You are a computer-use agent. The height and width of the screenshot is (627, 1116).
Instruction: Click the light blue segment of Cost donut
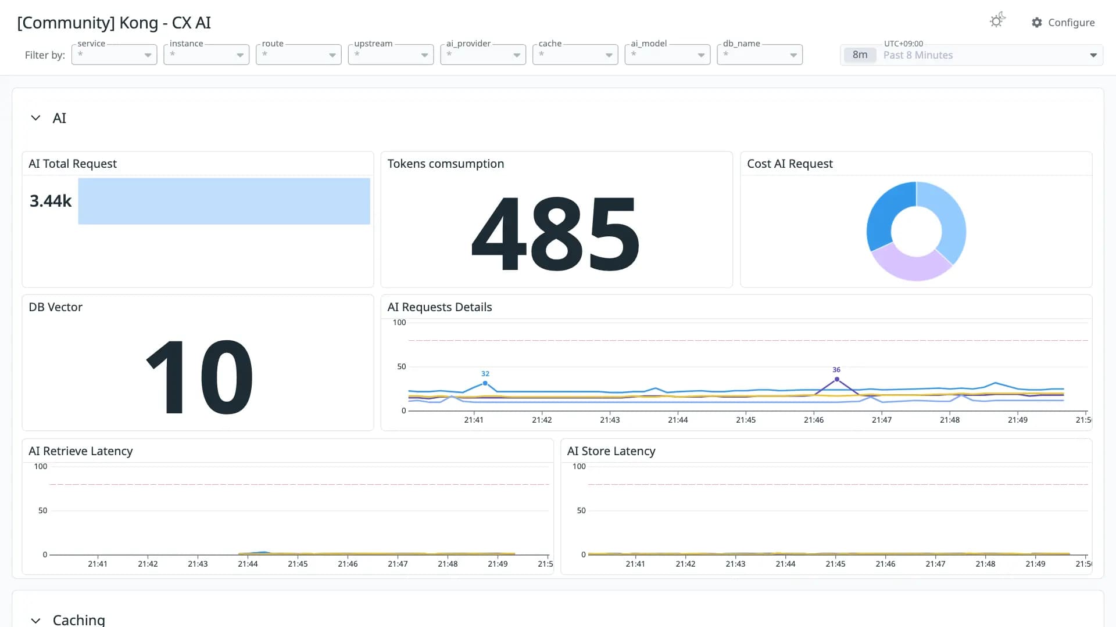(x=948, y=218)
